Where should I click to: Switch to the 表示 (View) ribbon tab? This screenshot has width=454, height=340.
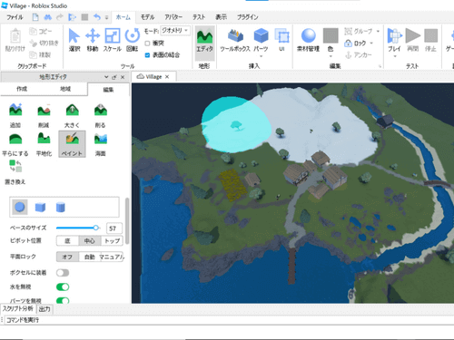click(221, 17)
